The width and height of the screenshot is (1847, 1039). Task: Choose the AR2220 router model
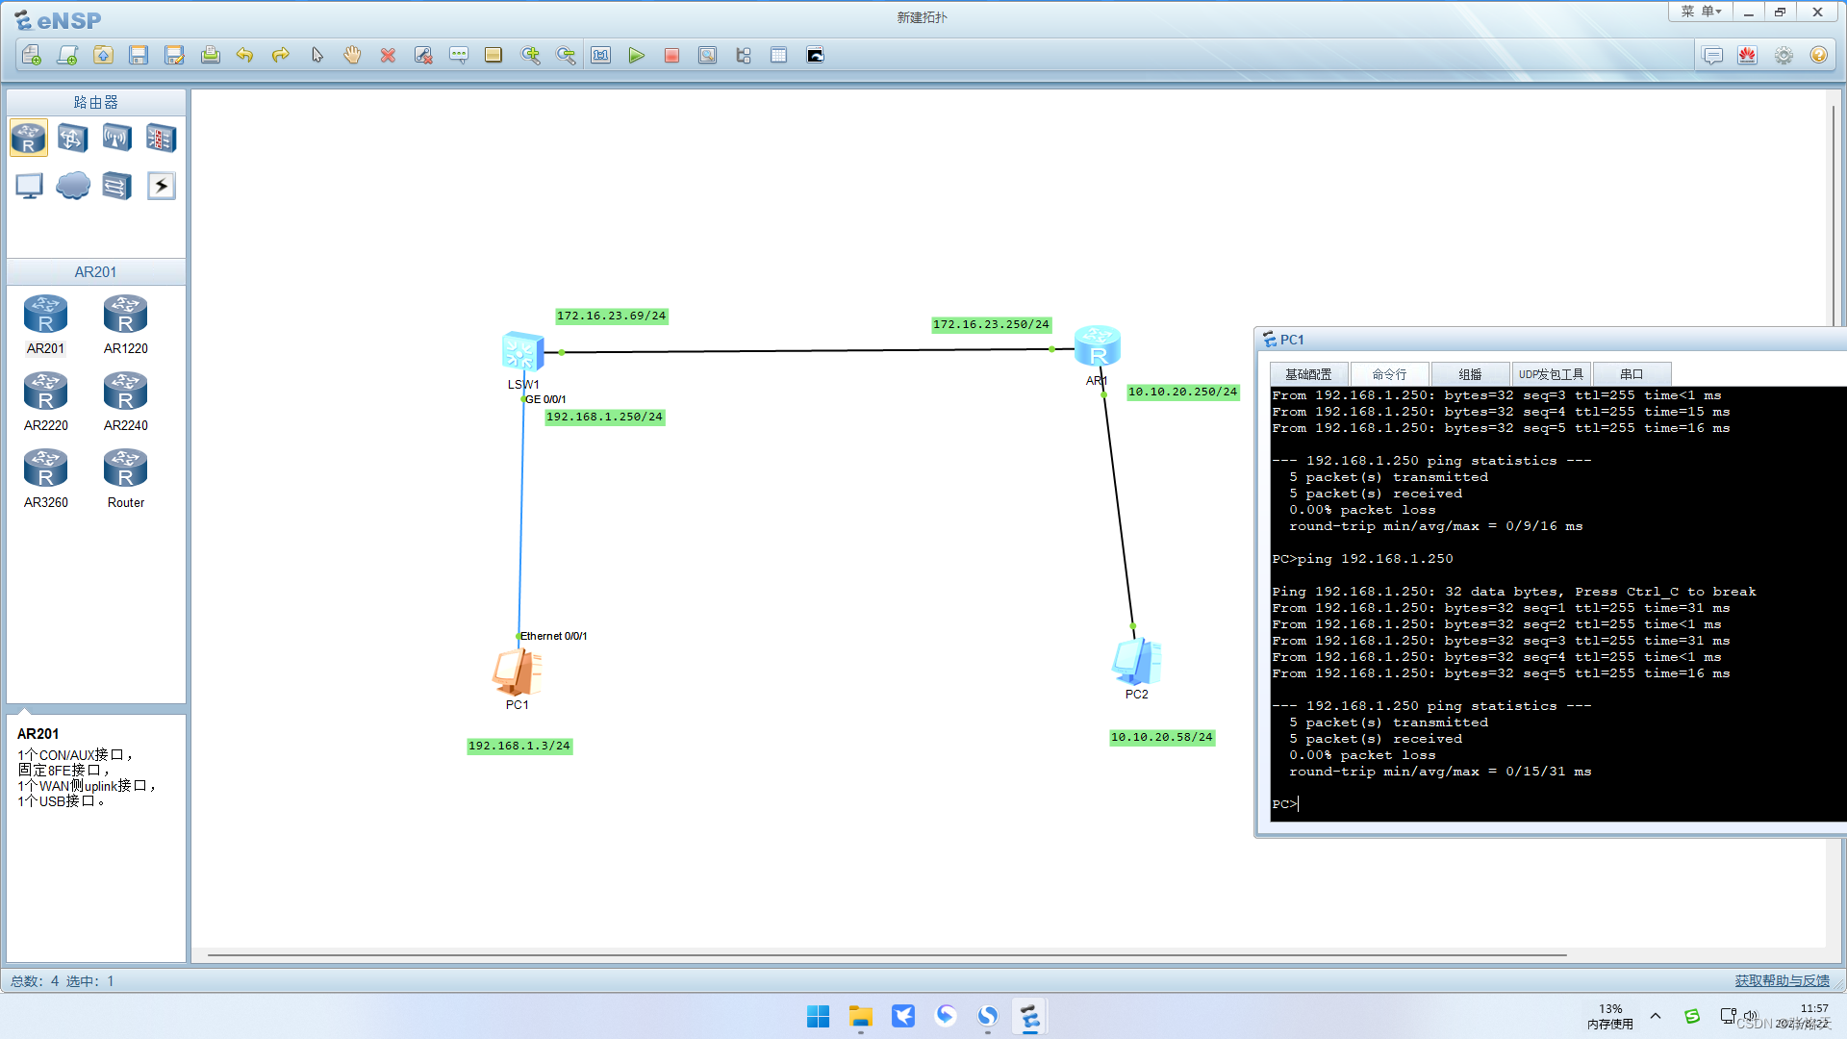pyautogui.click(x=45, y=392)
